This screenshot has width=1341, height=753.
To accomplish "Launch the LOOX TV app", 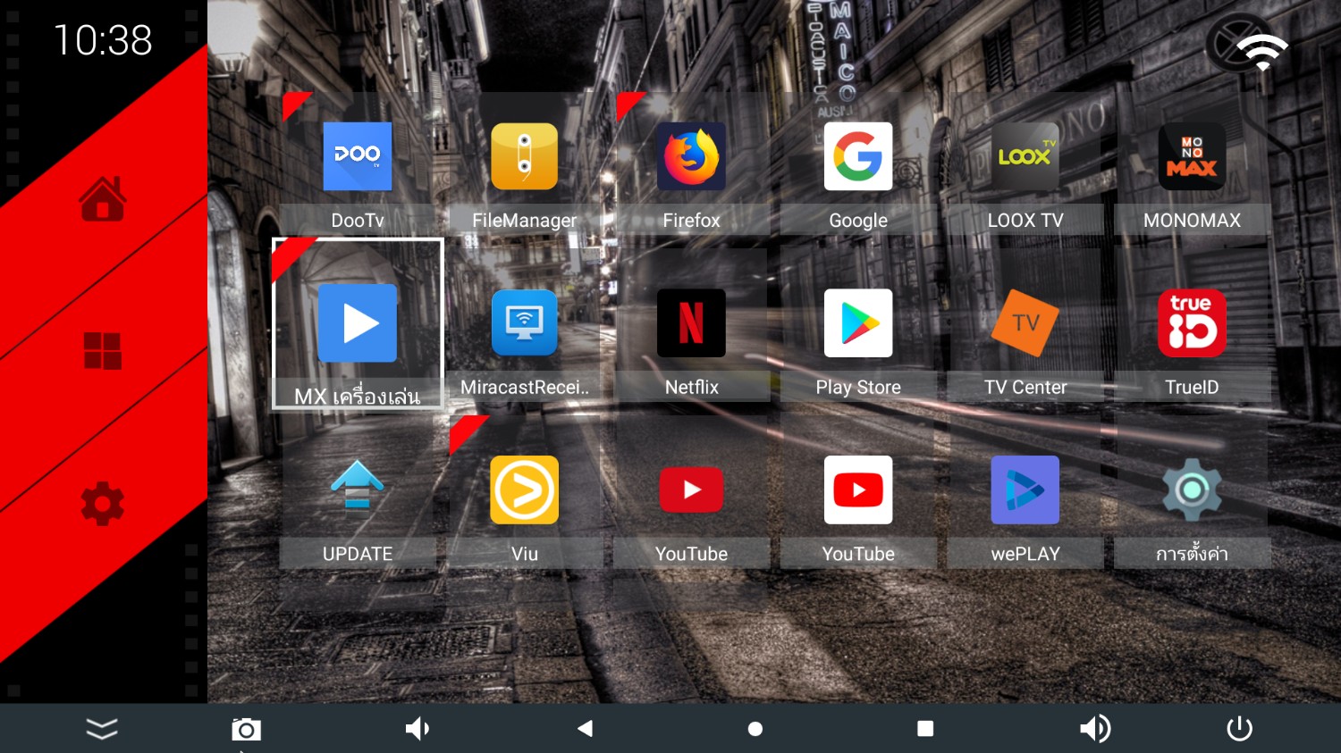I will pyautogui.click(x=1025, y=164).
